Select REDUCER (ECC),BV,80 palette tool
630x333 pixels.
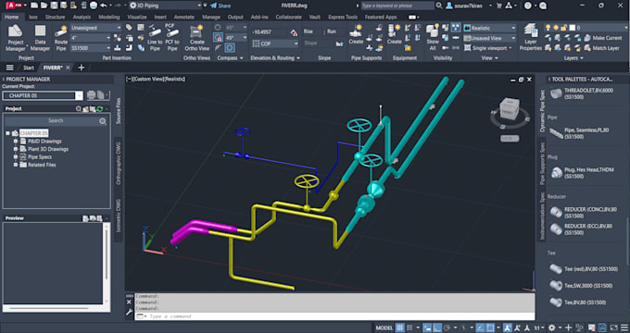(x=584, y=229)
